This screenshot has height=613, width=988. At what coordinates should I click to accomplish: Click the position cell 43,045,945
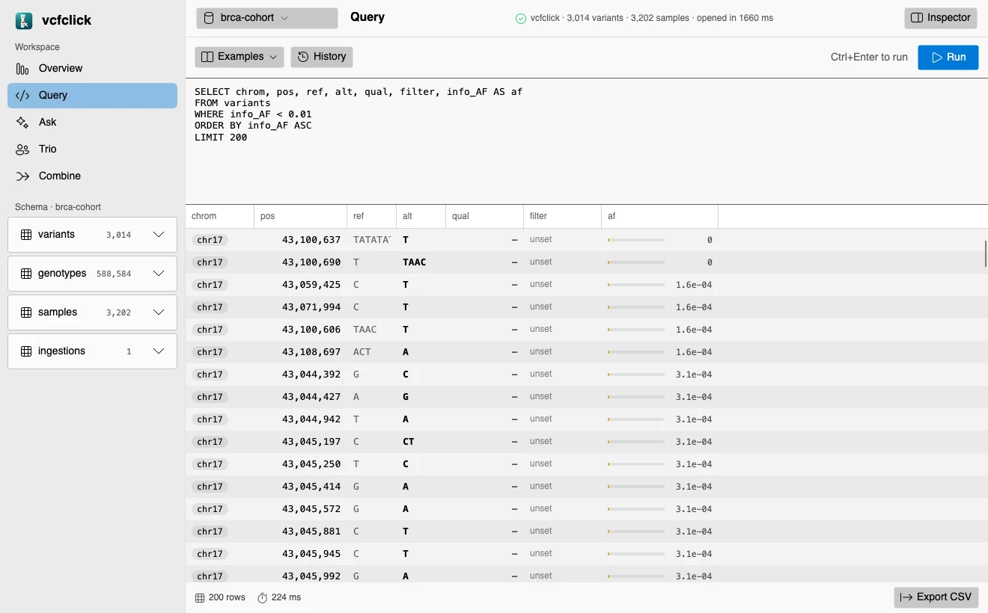311,554
